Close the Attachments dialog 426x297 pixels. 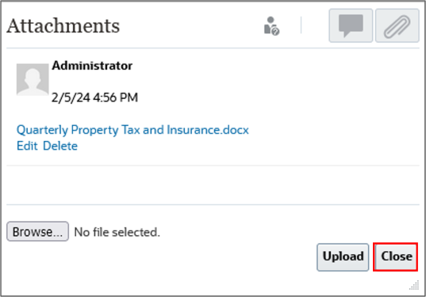coord(396,257)
